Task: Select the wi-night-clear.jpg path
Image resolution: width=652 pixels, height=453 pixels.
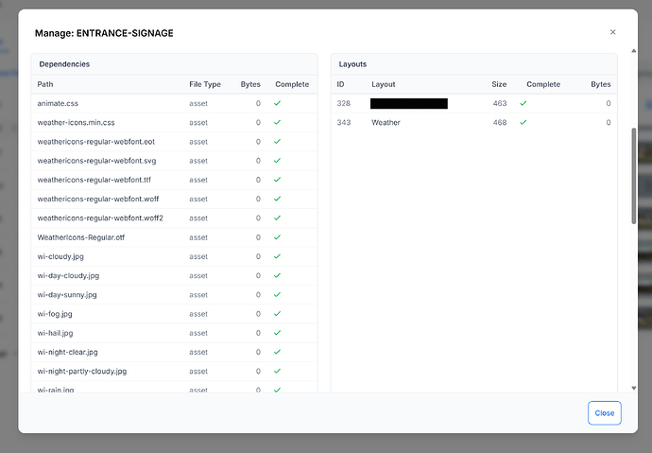Action: [x=67, y=352]
